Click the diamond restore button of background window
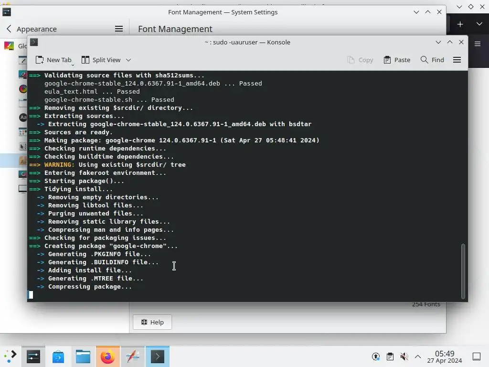489x367 pixels. click(471, 7)
